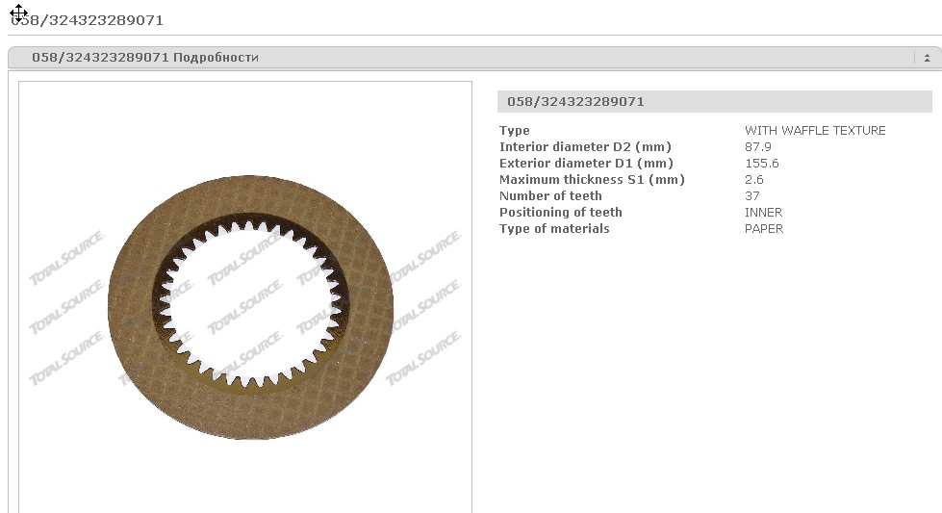Select the thickness value 2.6
The width and height of the screenshot is (942, 513).
(x=753, y=180)
